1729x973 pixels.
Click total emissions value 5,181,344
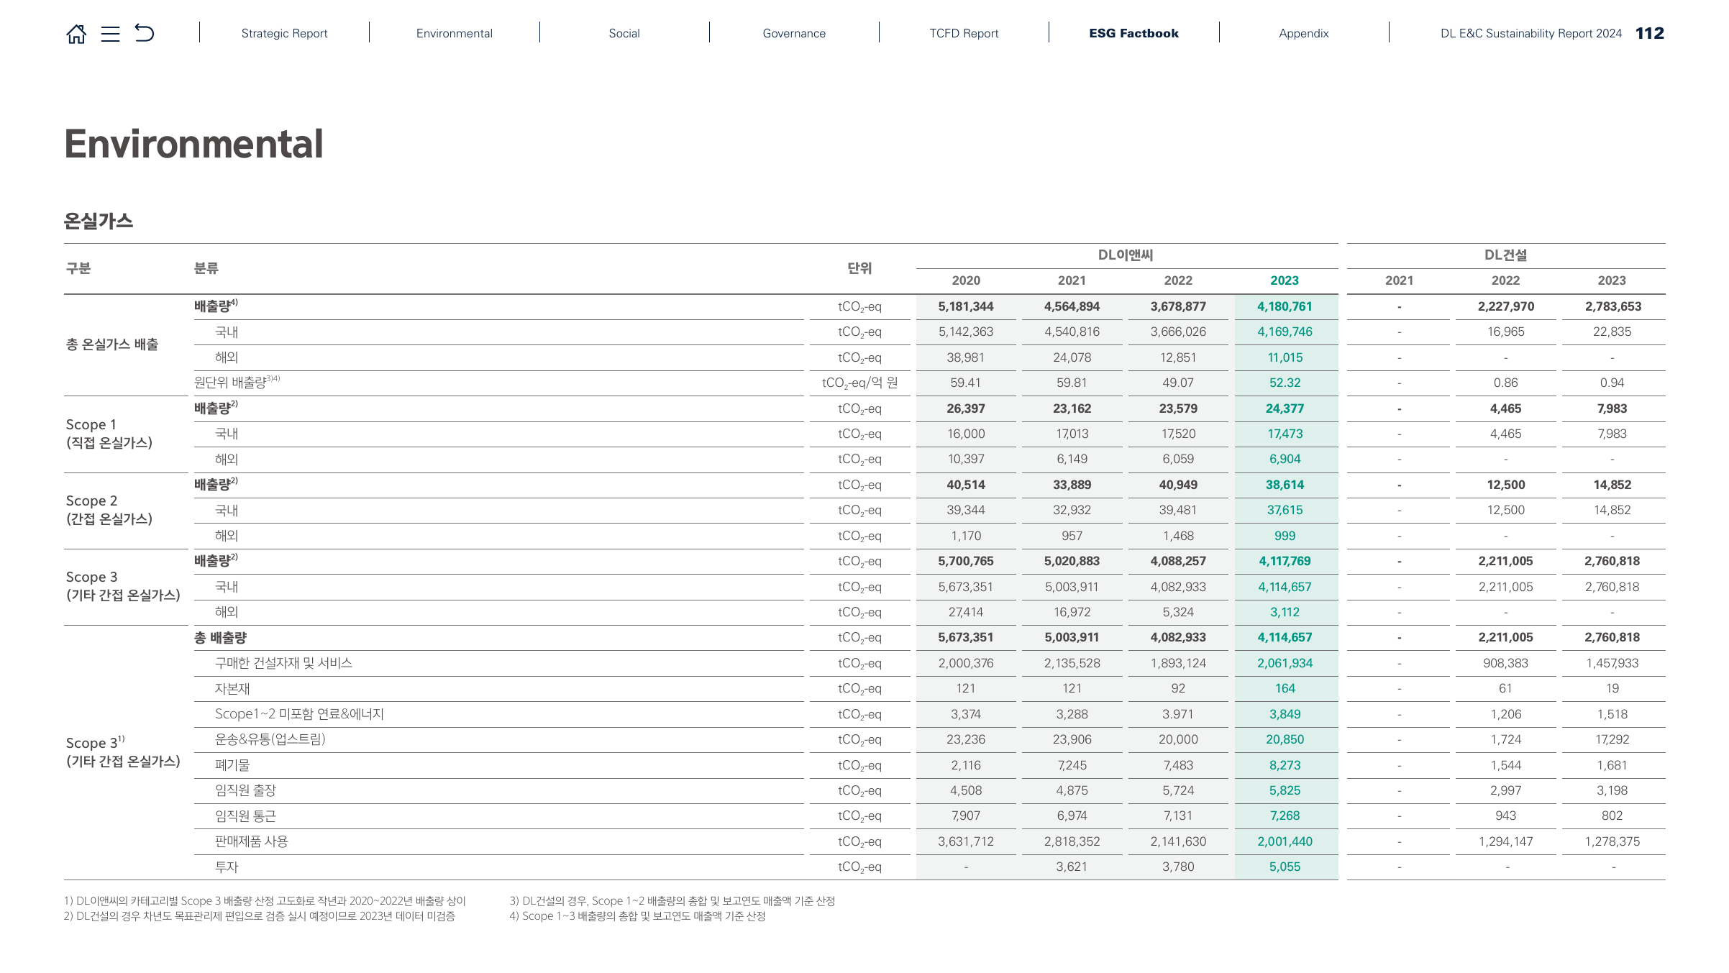click(965, 306)
